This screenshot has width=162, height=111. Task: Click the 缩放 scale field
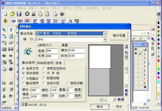pyautogui.click(x=54, y=90)
